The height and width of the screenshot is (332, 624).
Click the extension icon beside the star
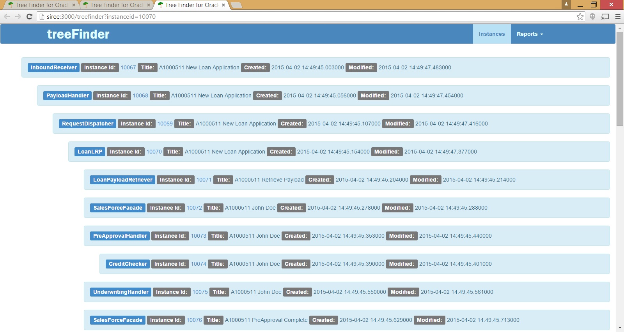[592, 16]
